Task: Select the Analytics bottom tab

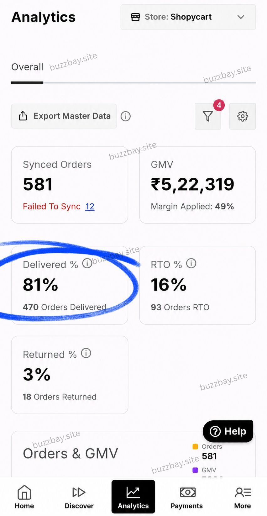Action: tap(133, 497)
